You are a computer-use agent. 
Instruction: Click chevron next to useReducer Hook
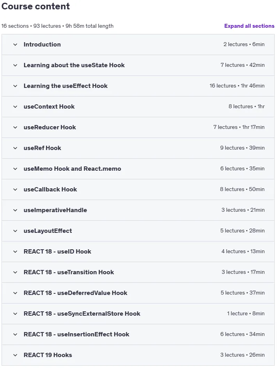click(x=15, y=127)
